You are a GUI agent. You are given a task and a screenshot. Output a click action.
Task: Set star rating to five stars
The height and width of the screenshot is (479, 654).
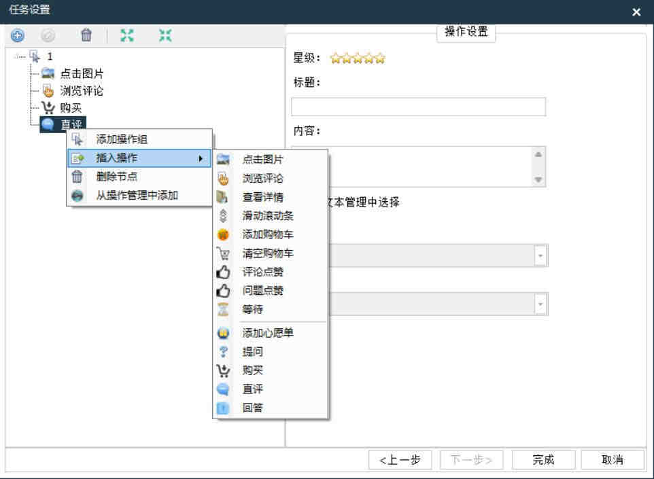pyautogui.click(x=380, y=58)
